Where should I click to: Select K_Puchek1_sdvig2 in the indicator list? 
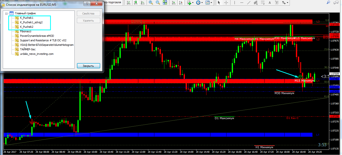[x=31, y=22]
